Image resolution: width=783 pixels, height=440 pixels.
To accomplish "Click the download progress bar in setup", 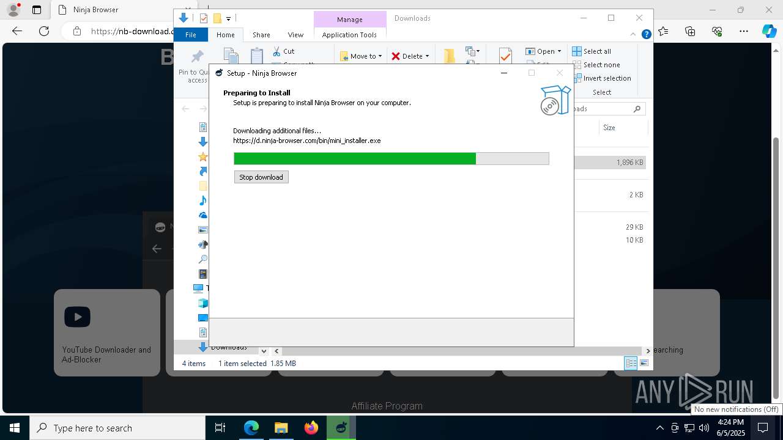I will (391, 159).
